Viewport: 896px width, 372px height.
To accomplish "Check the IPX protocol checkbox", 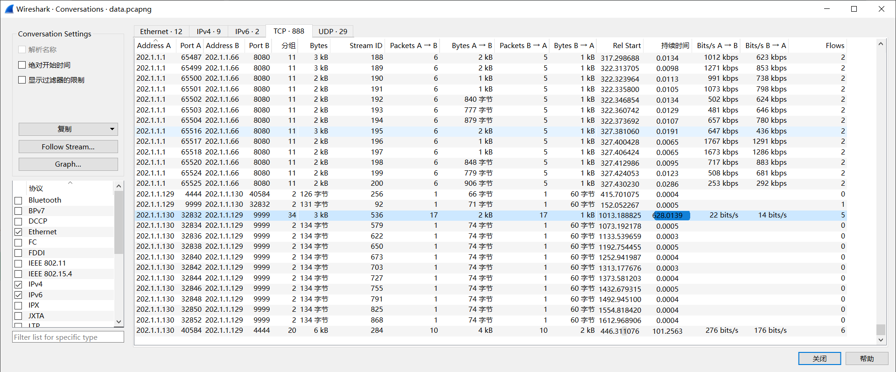I will pos(19,305).
